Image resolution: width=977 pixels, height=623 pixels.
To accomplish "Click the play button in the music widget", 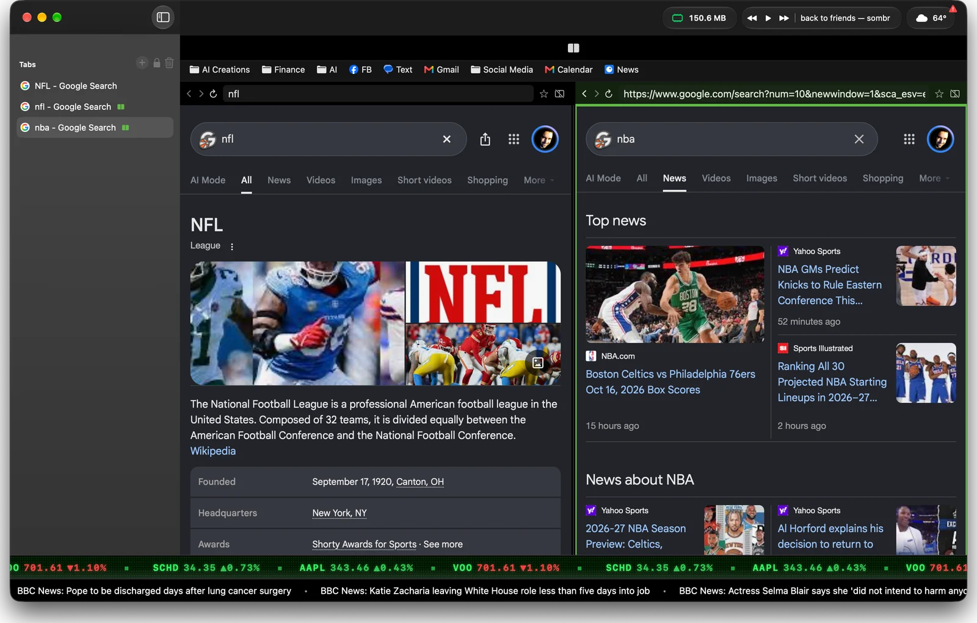I will pyautogui.click(x=768, y=18).
